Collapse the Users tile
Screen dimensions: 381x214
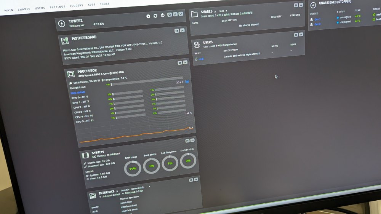click(x=301, y=35)
